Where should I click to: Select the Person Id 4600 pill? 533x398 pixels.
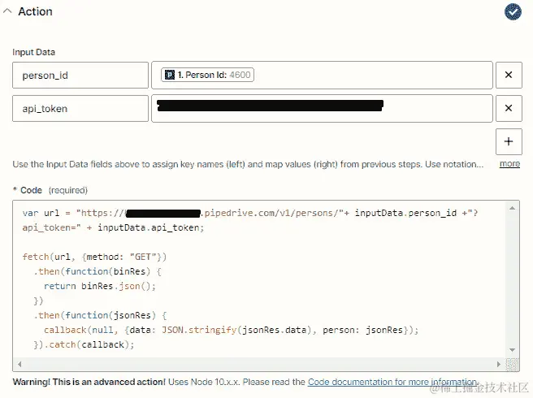(207, 75)
